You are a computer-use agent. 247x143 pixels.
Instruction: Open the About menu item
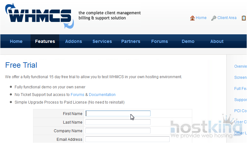pyautogui.click(x=217, y=41)
